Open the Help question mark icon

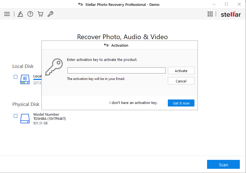coord(30,14)
